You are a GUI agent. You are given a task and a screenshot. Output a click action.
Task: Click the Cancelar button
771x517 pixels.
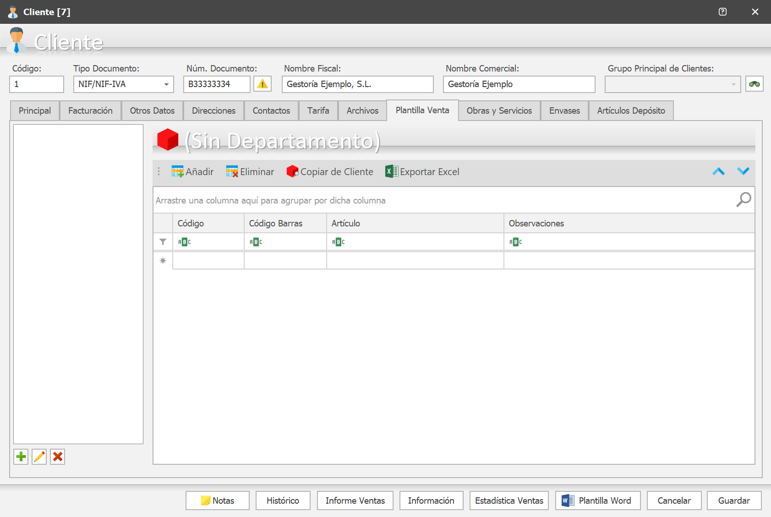pos(674,500)
